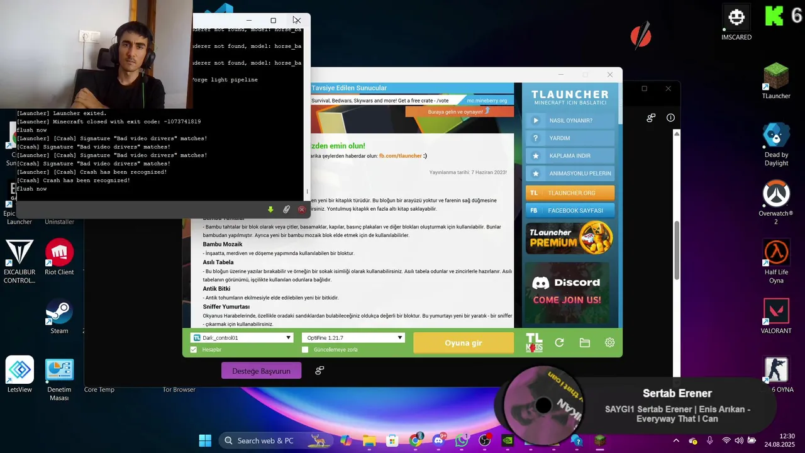Screen dimensions: 805x453
Task: Click the background window's vertical scrollbar
Action: point(677,250)
